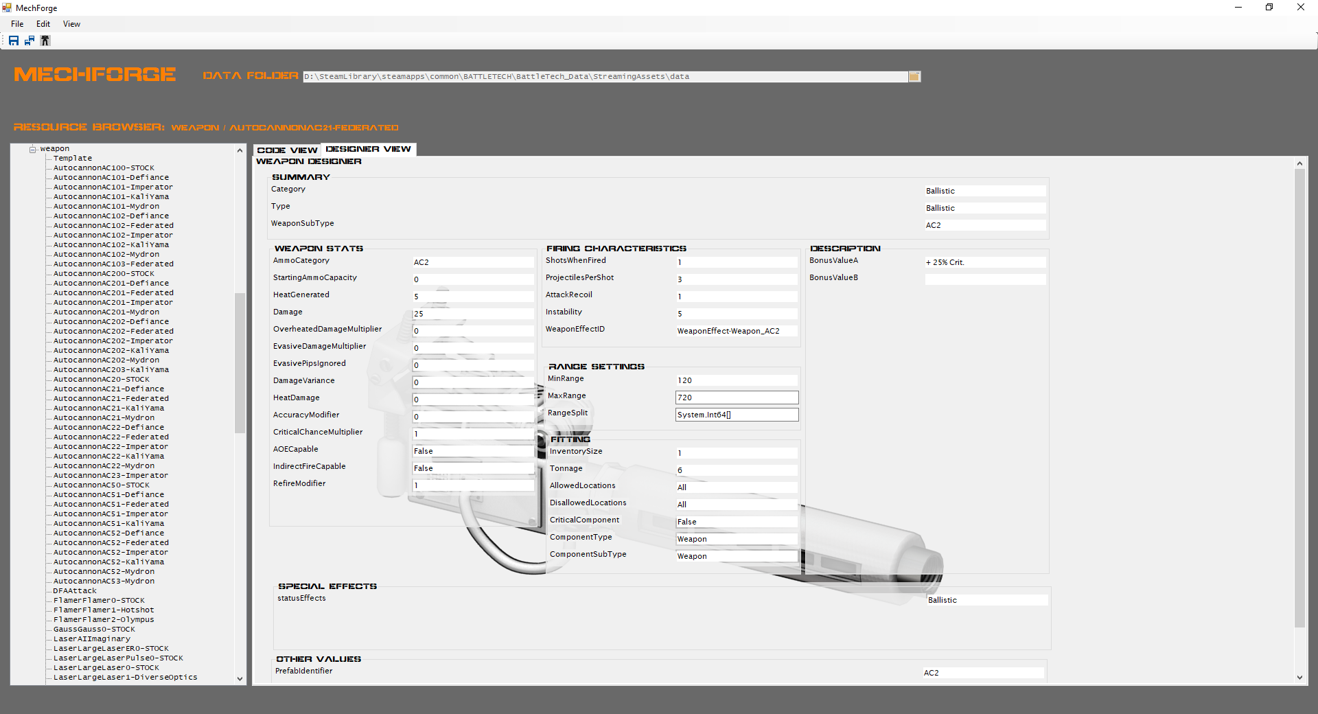Screen dimensions: 1318x714
Task: Click the Save toolbar icon
Action: 14,41
